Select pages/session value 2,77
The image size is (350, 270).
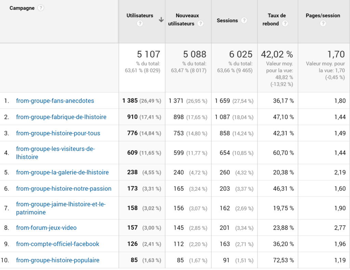coord(340,228)
